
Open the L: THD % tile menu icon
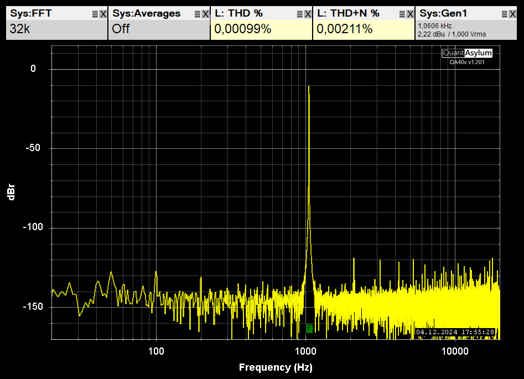(300, 14)
